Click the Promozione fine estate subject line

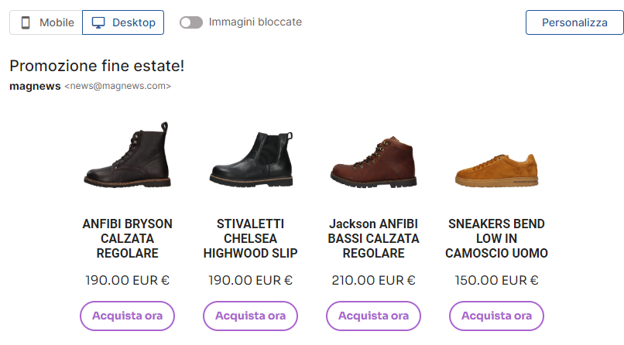click(x=97, y=66)
